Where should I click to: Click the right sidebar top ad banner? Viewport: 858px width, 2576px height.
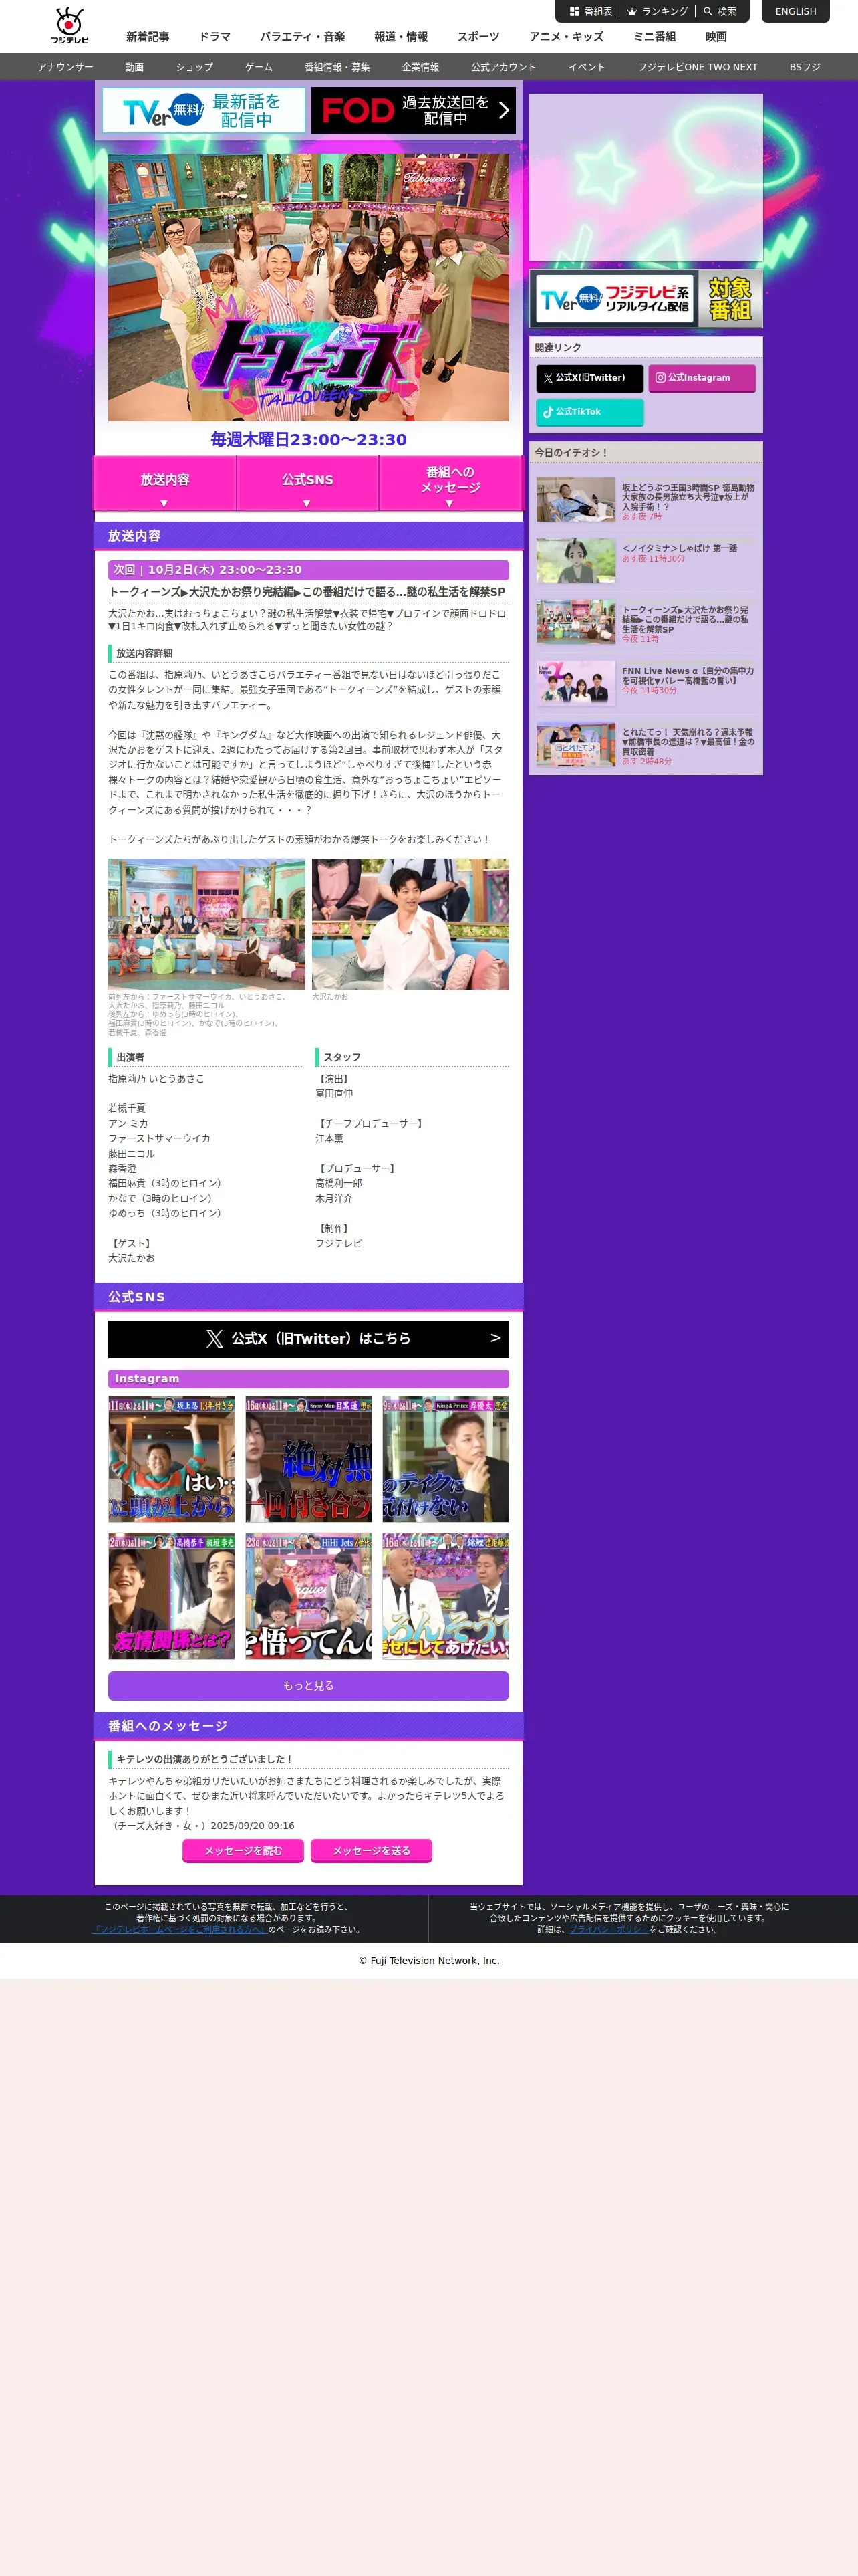(646, 178)
